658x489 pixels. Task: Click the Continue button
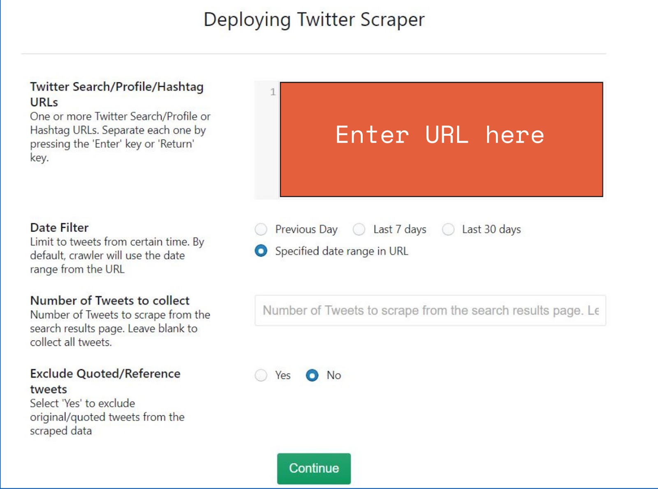(x=314, y=468)
